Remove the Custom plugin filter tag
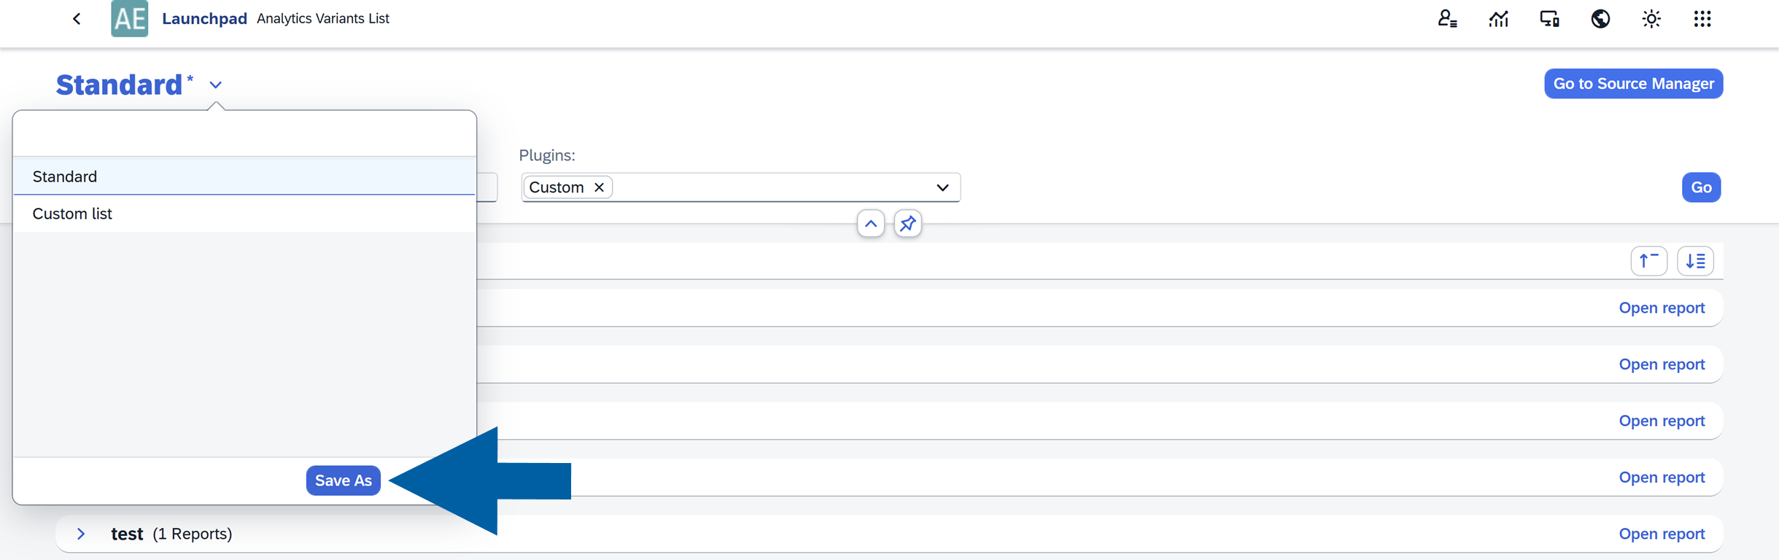 click(599, 187)
